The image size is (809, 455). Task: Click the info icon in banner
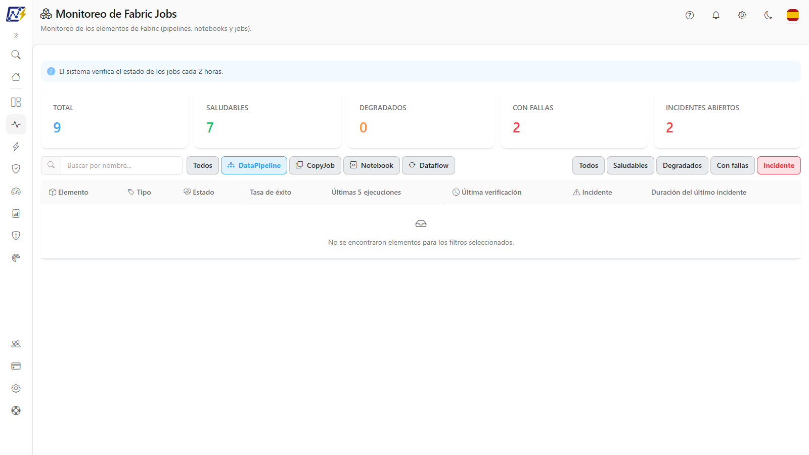[51, 71]
